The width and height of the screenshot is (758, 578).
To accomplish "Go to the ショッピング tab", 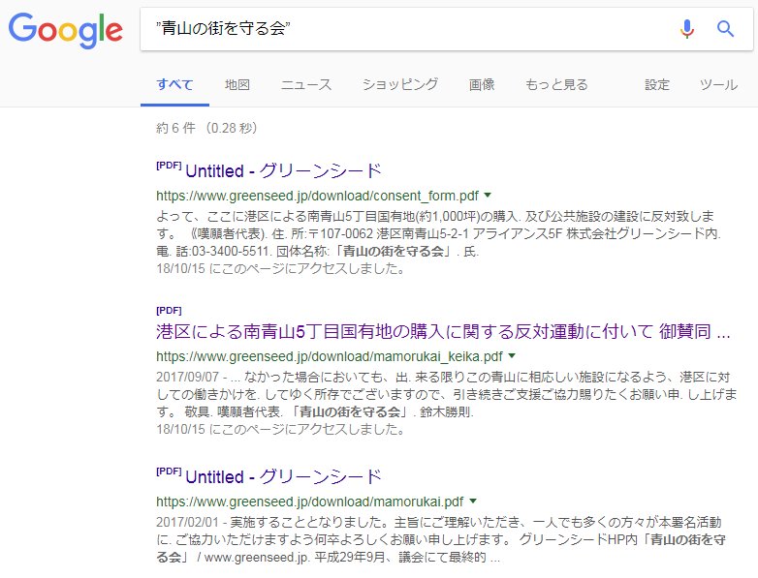I will tap(400, 84).
